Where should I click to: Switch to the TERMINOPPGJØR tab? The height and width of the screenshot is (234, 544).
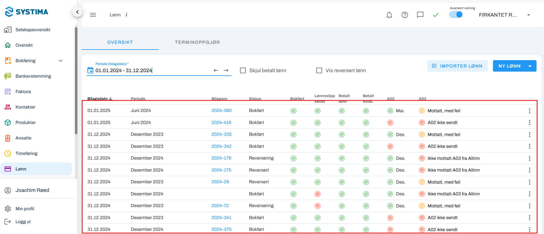point(198,42)
